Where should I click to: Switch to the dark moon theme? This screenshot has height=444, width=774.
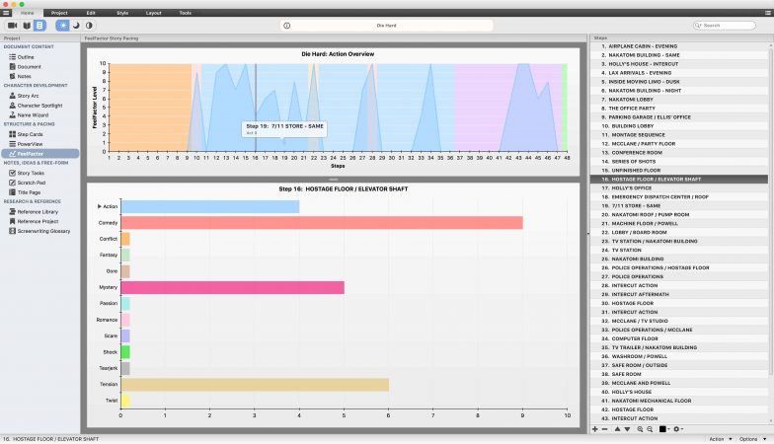coord(76,26)
